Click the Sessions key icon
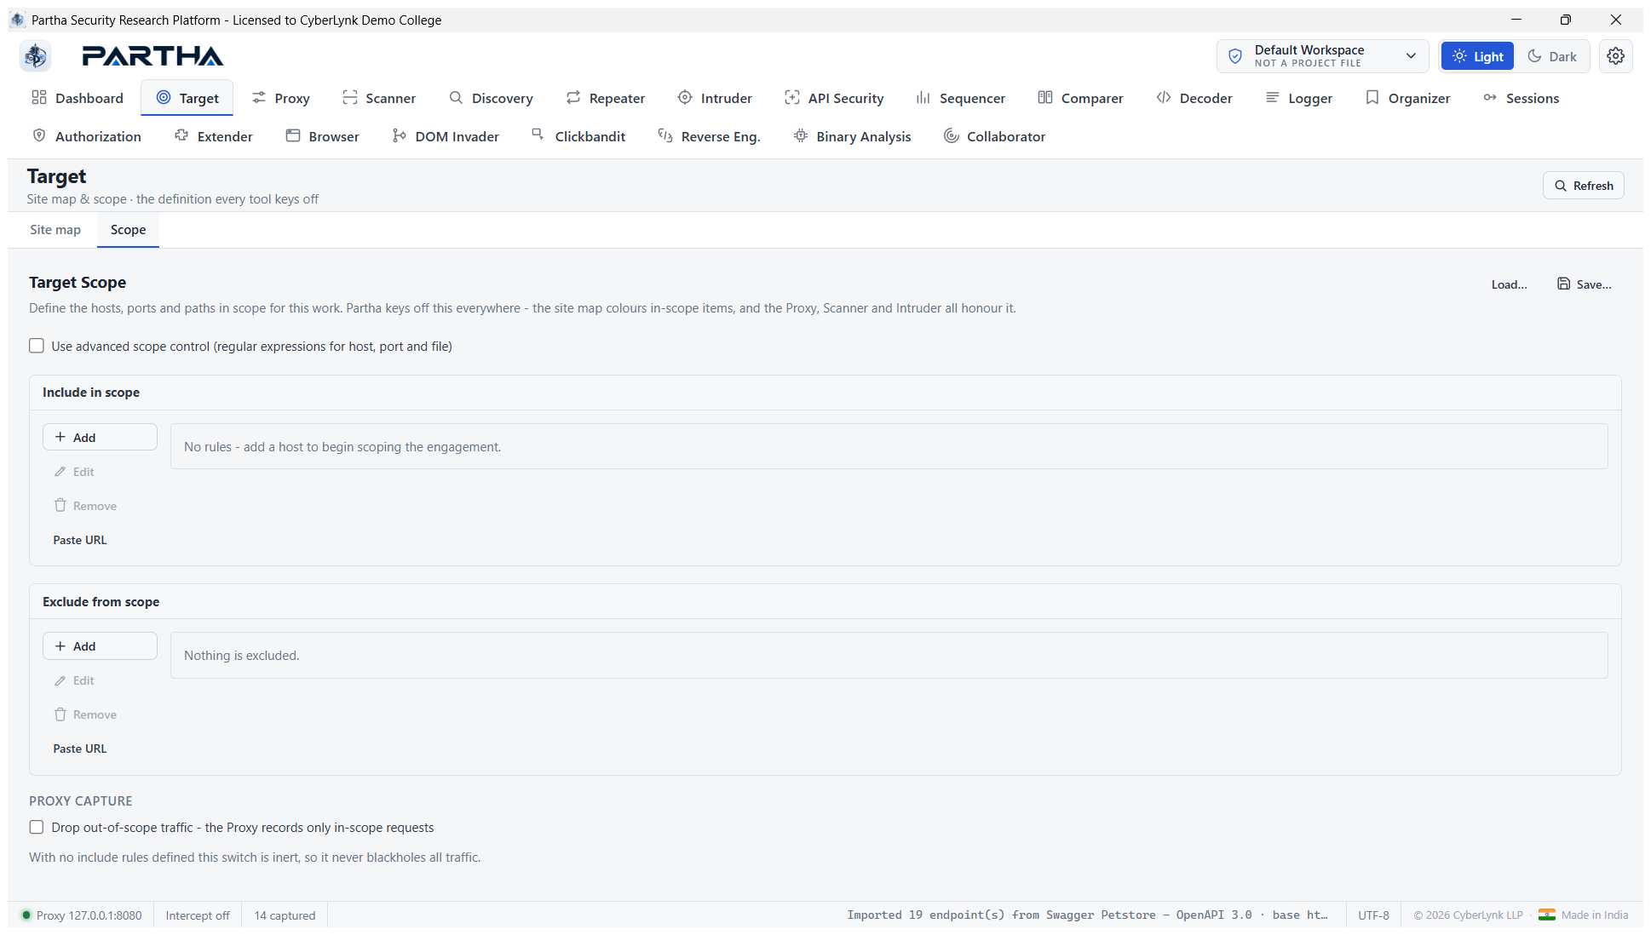The image size is (1651, 935). click(1490, 97)
